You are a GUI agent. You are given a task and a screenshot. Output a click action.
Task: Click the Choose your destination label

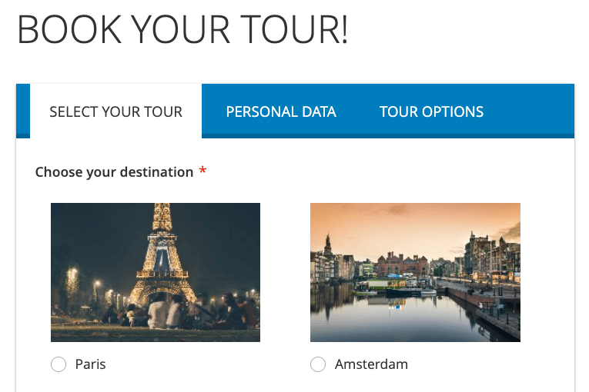pos(114,172)
